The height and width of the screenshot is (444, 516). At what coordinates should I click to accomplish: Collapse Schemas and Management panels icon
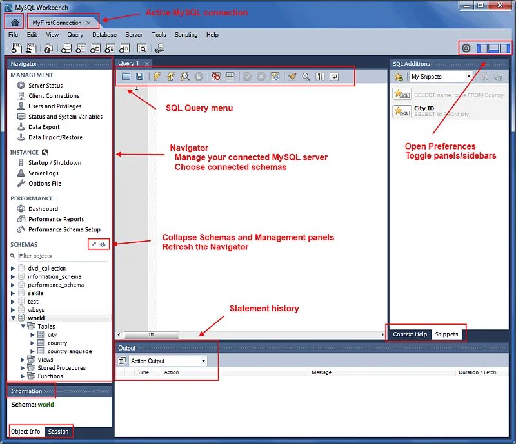click(94, 244)
